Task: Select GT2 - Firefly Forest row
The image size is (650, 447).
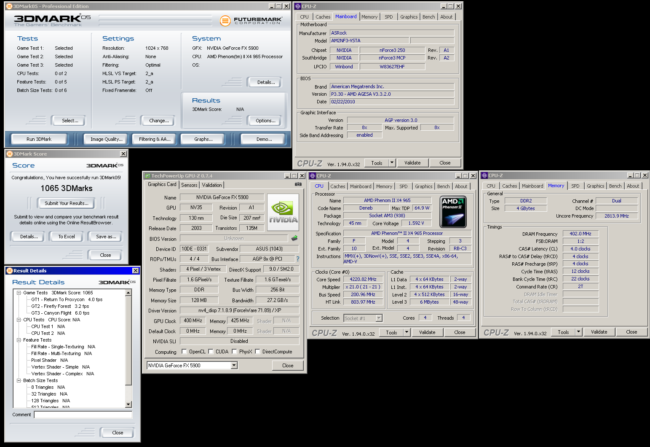Action: [x=60, y=306]
